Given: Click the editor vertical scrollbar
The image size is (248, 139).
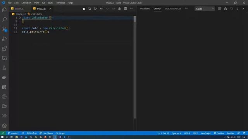Looking at the screenshot, I should 135,67.
